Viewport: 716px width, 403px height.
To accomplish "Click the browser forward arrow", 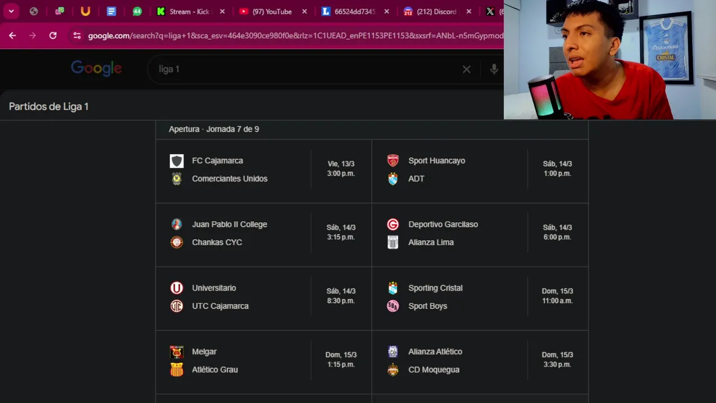I will click(x=32, y=35).
